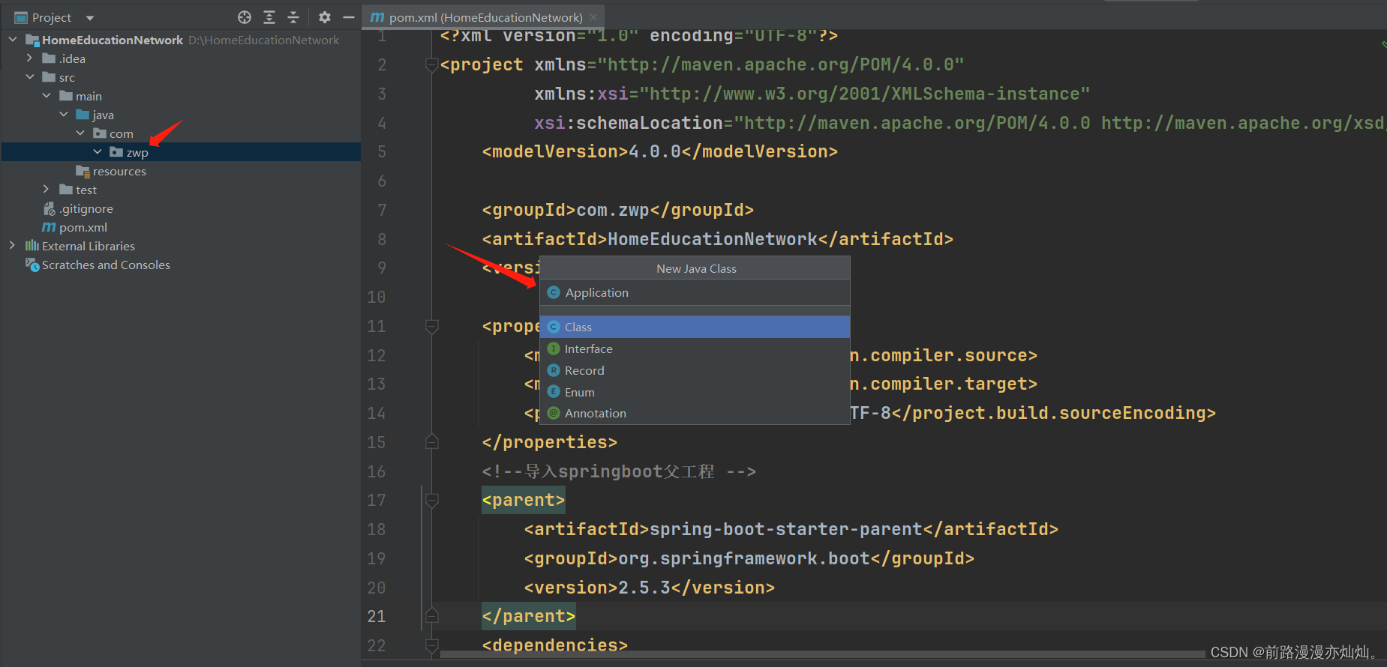
Task: Click the .gitignore file icon
Action: click(x=49, y=208)
